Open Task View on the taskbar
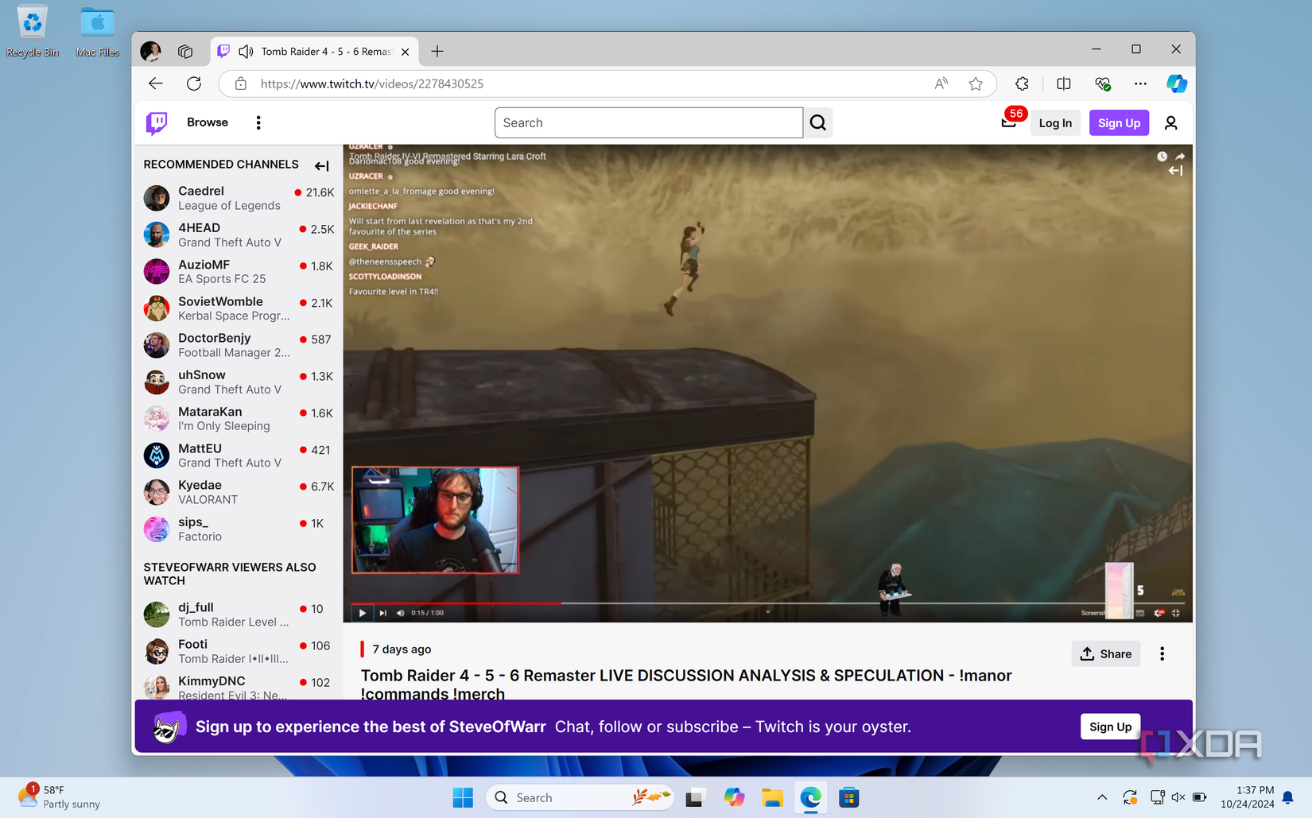1312x818 pixels. point(696,797)
